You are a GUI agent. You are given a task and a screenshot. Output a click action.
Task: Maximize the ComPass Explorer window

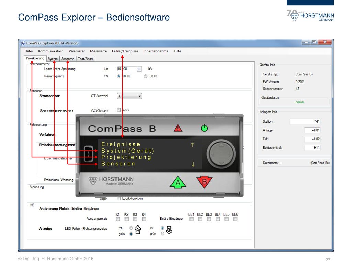click(x=314, y=42)
